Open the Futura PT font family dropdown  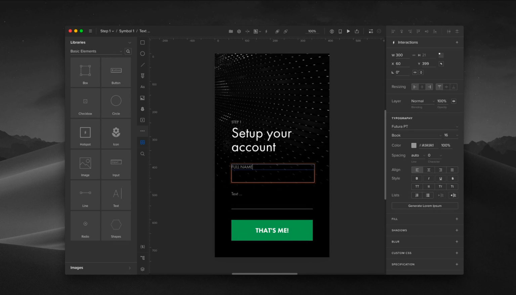pos(424,127)
